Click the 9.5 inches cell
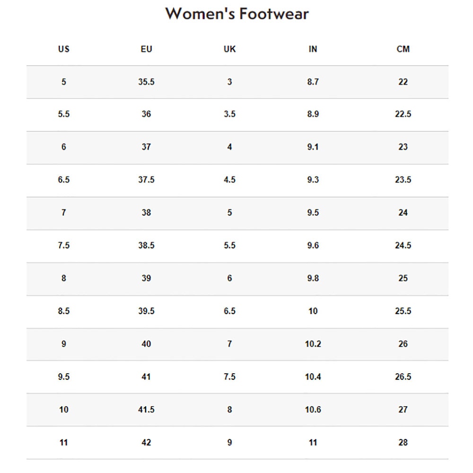This screenshot has height=473, width=473. tap(313, 213)
